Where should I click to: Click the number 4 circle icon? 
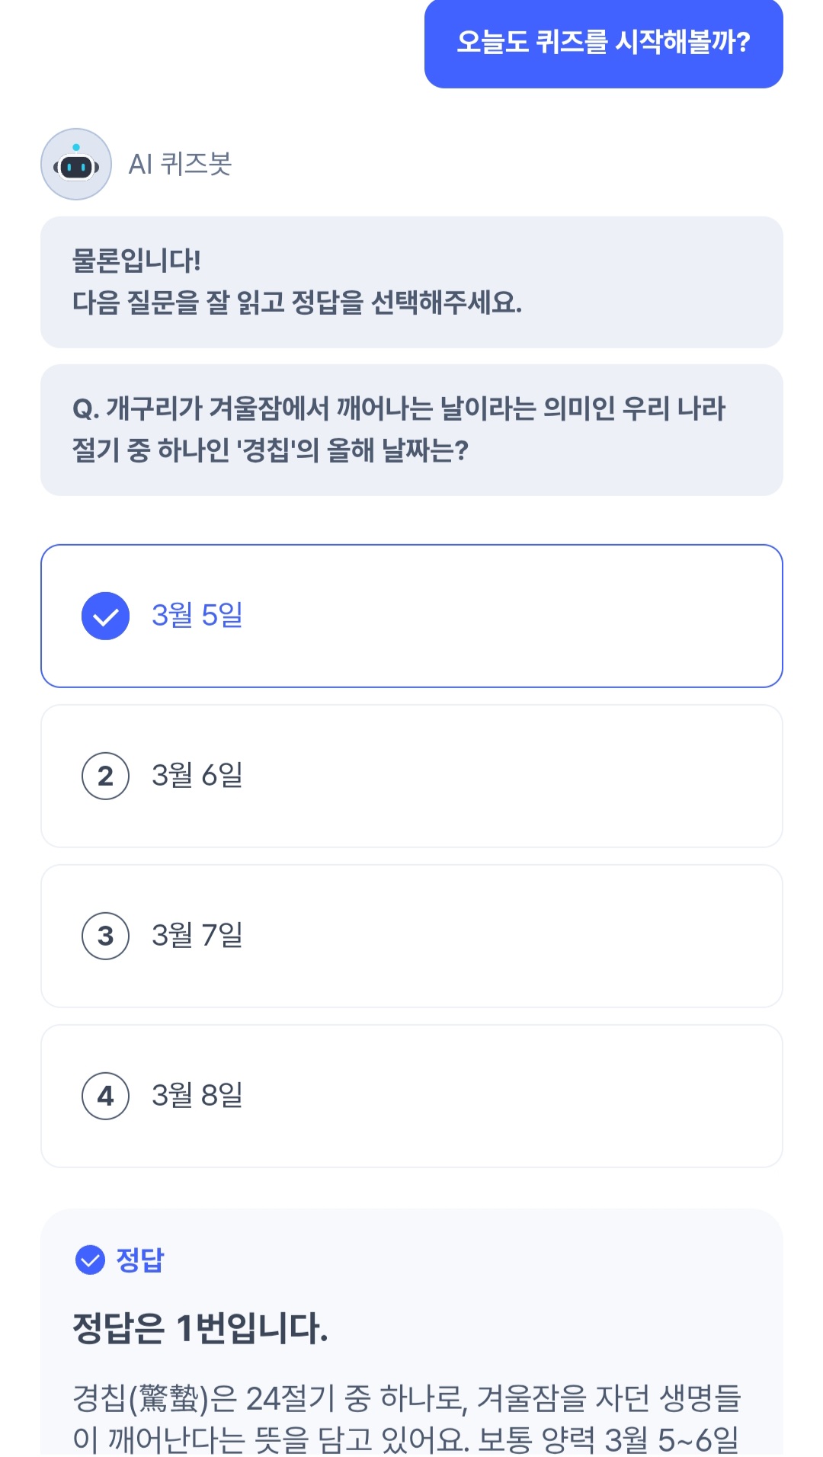coord(105,1096)
